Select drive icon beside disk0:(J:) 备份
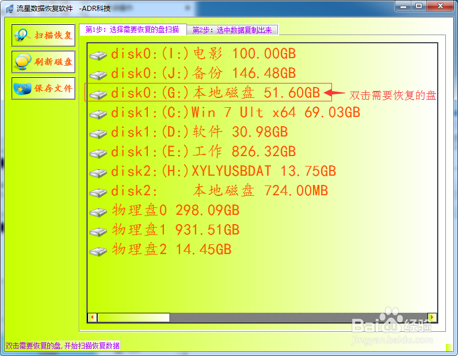The height and width of the screenshot is (356, 458). point(98,75)
